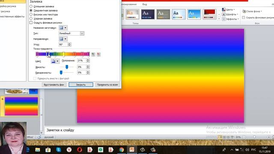Switch to Normal view via status bar icon
Viewport: 274px width, 154px height.
point(220,137)
